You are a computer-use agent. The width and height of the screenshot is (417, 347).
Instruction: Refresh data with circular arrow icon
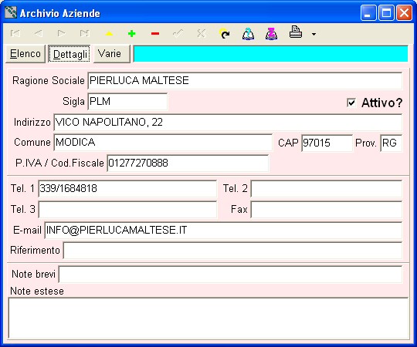tap(225, 33)
